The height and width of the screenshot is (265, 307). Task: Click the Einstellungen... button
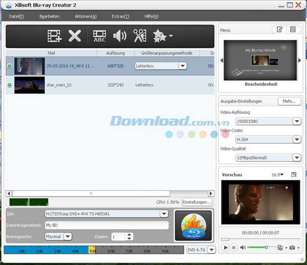[197, 202]
